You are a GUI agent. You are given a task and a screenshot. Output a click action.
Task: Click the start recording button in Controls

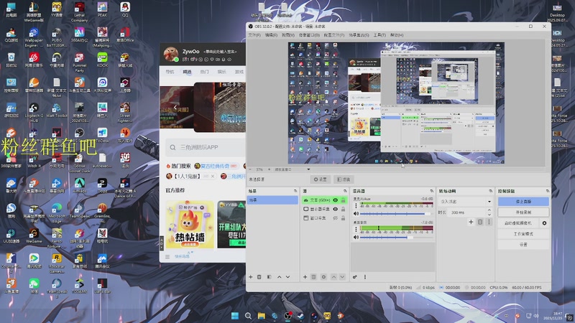click(523, 212)
